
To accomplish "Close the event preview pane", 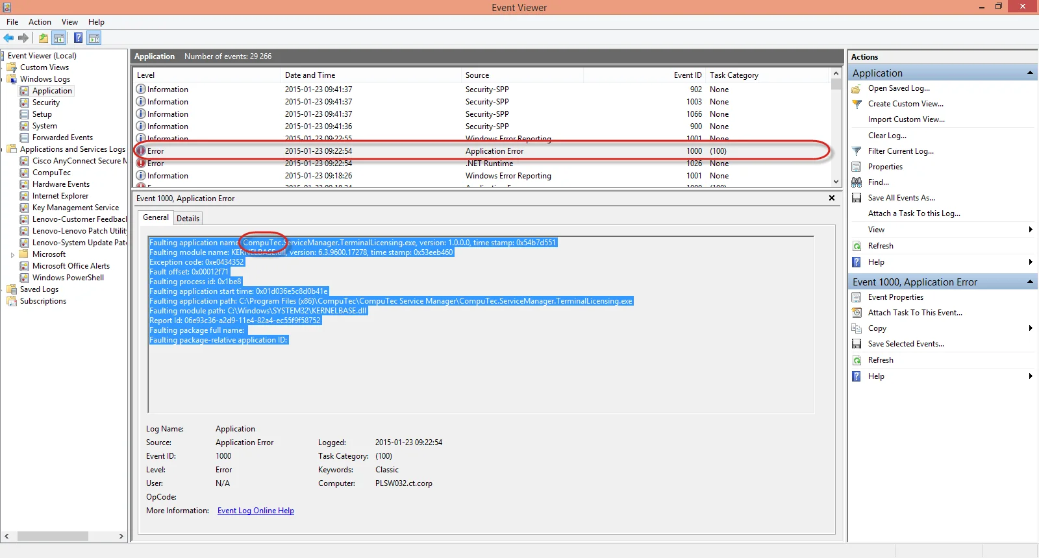I will tap(832, 198).
